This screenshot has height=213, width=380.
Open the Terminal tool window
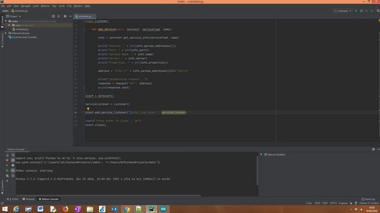(28, 199)
